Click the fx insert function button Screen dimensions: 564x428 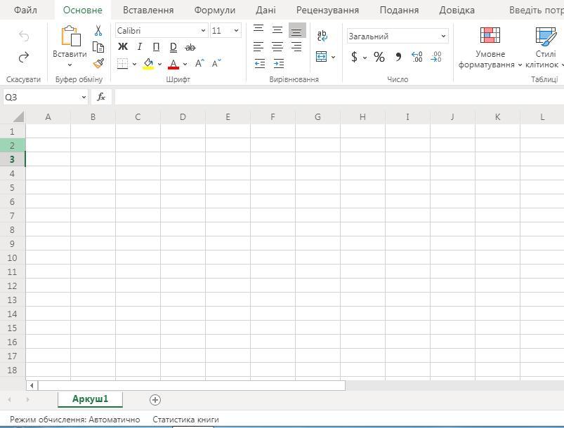tap(101, 97)
